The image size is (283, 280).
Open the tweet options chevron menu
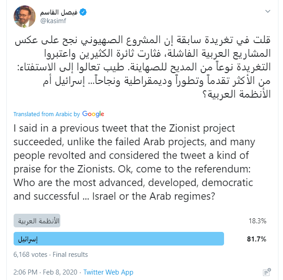tap(268, 11)
